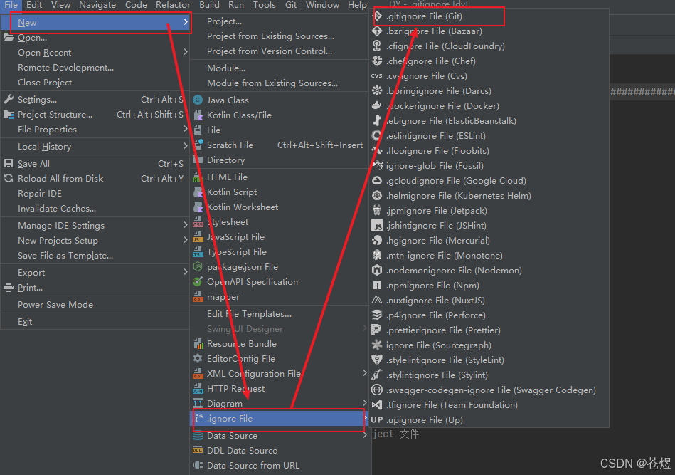Select Power Save Mode
This screenshot has width=675, height=475.
pos(95,305)
